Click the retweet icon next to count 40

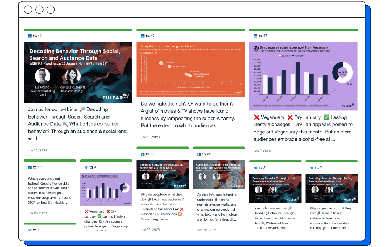(x=147, y=36)
